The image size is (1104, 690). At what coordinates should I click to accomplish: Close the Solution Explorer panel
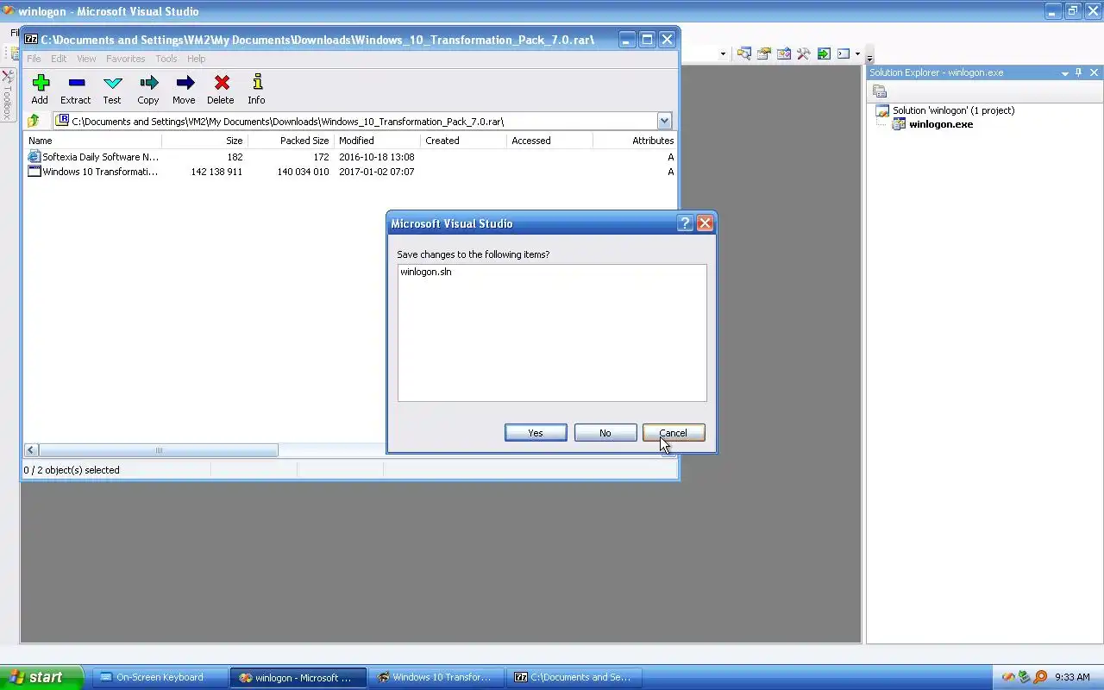1094,73
